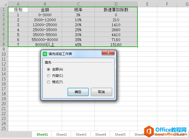Click the WPS icon in dialog title
This screenshot has width=189, height=139.
tap(45, 54)
